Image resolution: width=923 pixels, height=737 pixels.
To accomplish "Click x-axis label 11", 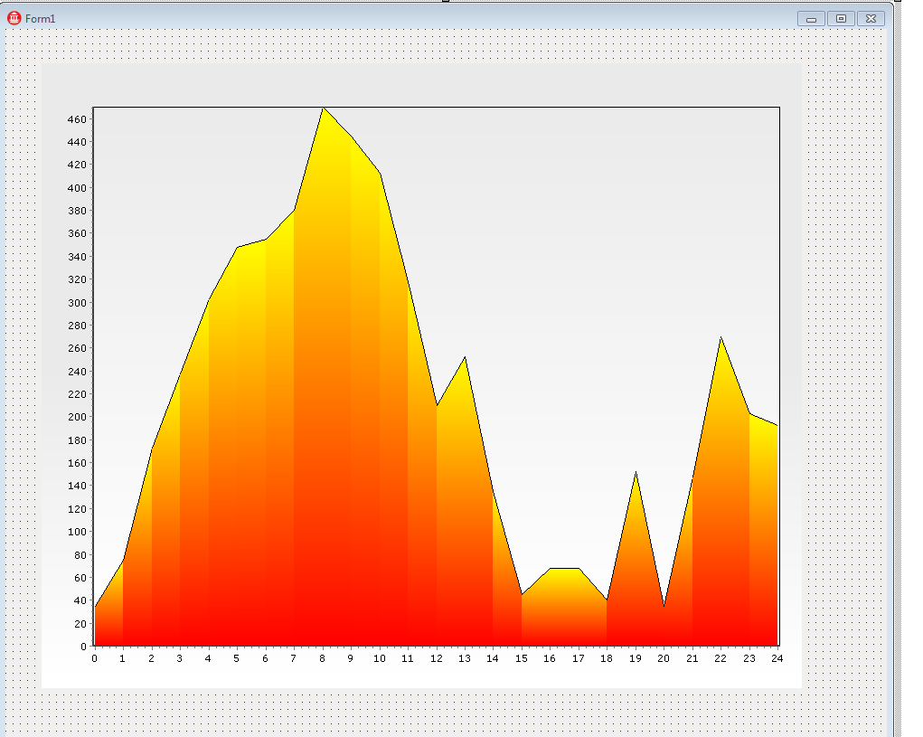I will point(408,658).
